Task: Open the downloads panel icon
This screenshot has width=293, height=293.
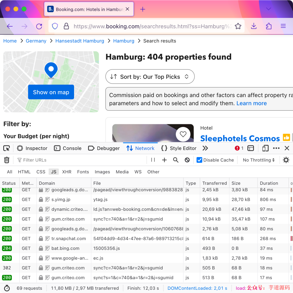Action: point(254,26)
